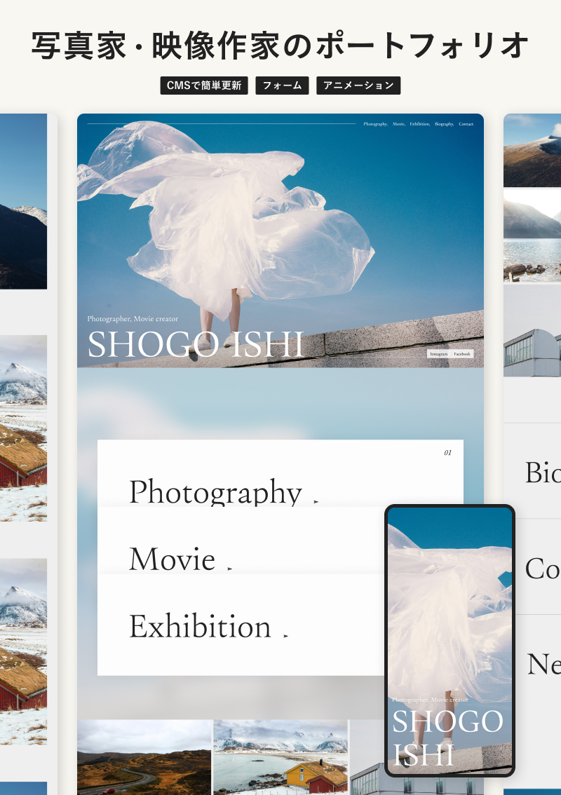Image resolution: width=561 pixels, height=795 pixels.
Task: Open the large Photography section link
Action: 215,491
